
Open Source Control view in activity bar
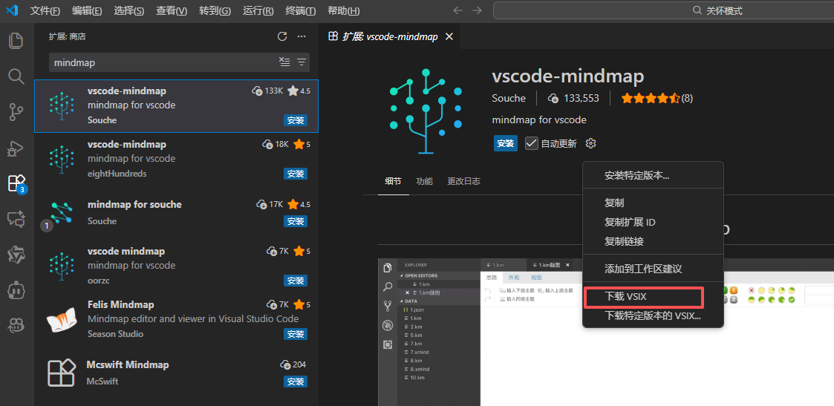point(16,112)
